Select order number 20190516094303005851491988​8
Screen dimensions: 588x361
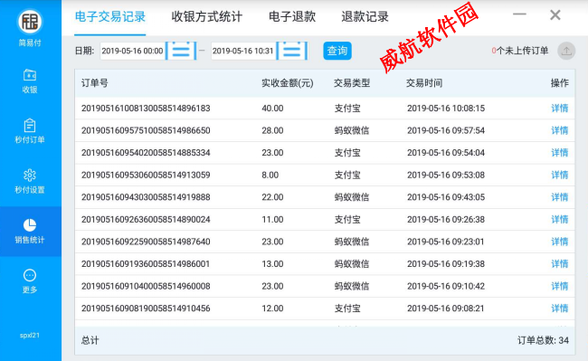click(x=146, y=197)
